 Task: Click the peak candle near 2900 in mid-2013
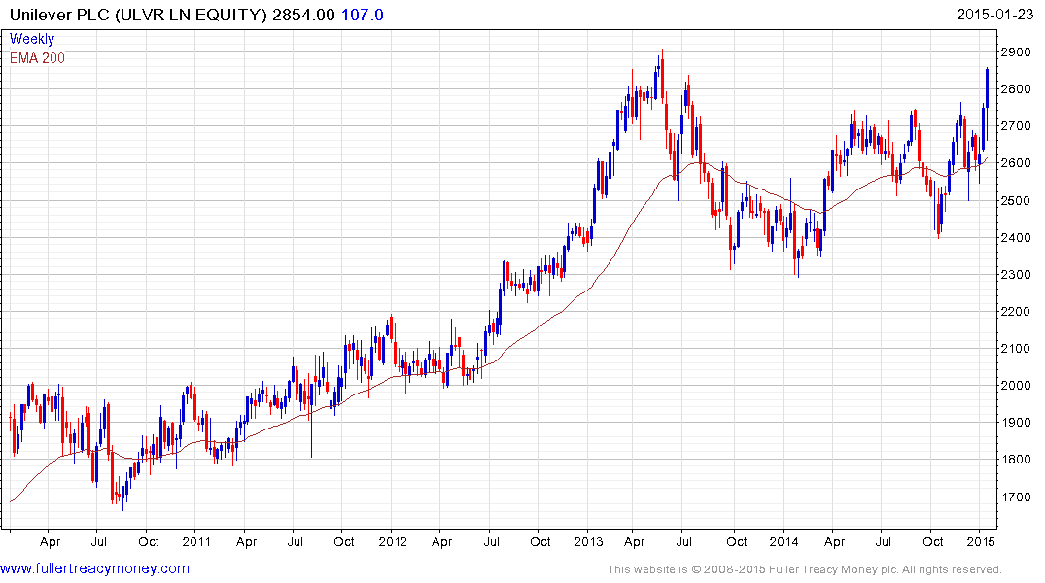662,75
